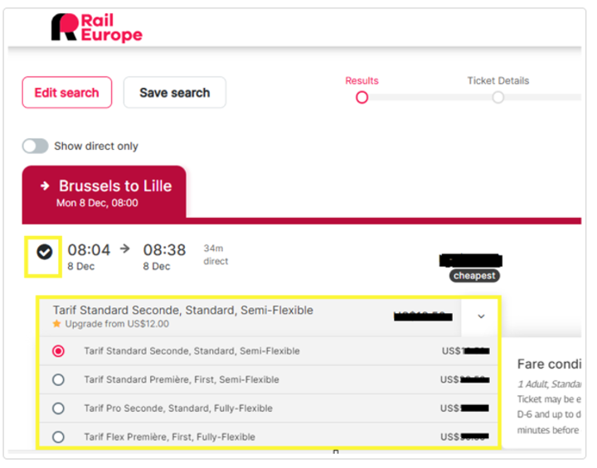Image resolution: width=597 pixels, height=468 pixels.
Task: Click the Mon 8 Dec, 08:00 date text
Action: pyautogui.click(x=97, y=203)
